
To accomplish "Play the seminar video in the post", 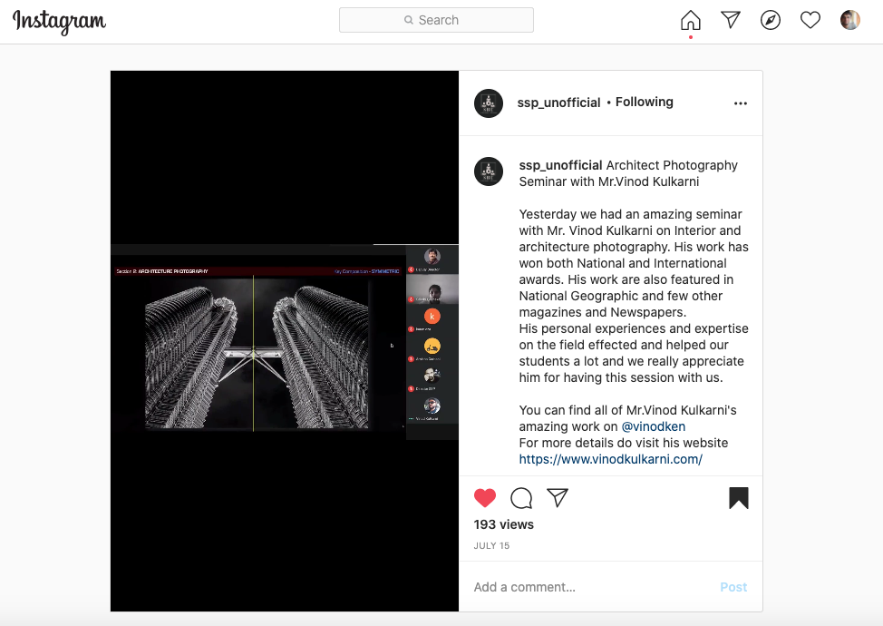I will click(285, 341).
